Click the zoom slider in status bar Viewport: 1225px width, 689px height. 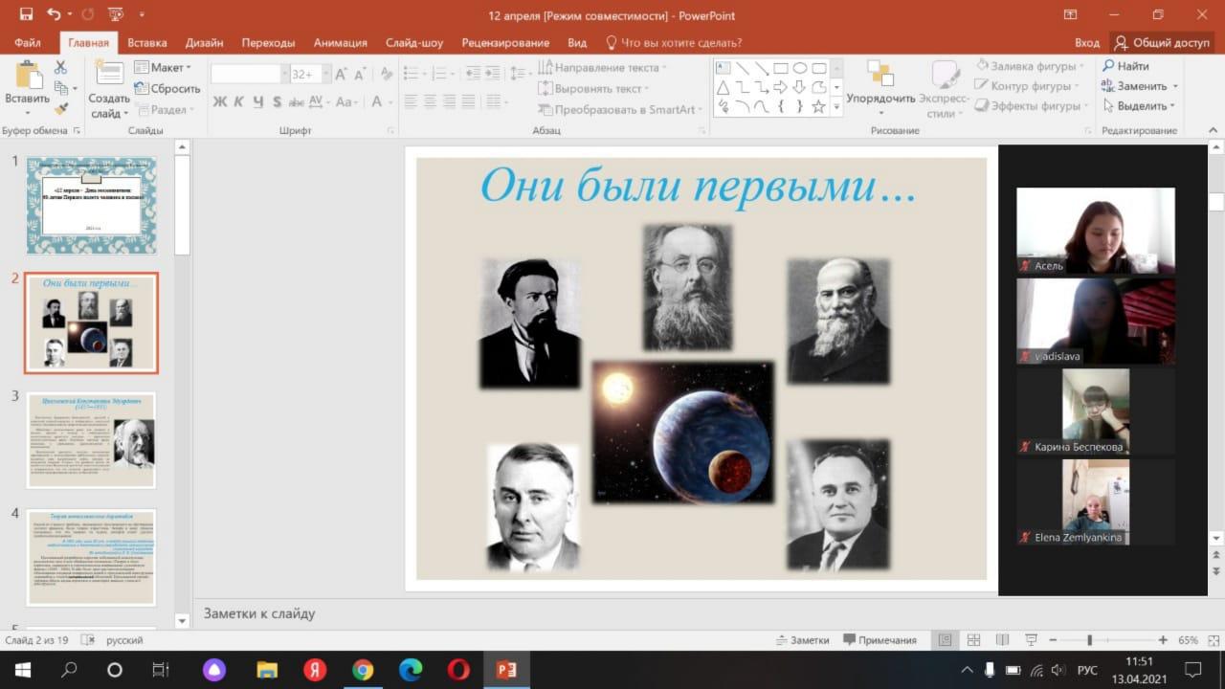(x=1089, y=640)
